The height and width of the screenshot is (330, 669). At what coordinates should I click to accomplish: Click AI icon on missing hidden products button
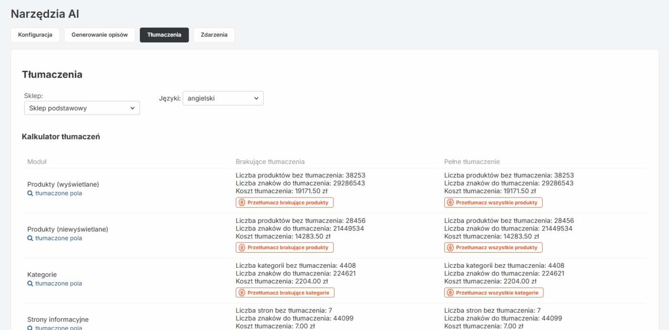coord(242,248)
